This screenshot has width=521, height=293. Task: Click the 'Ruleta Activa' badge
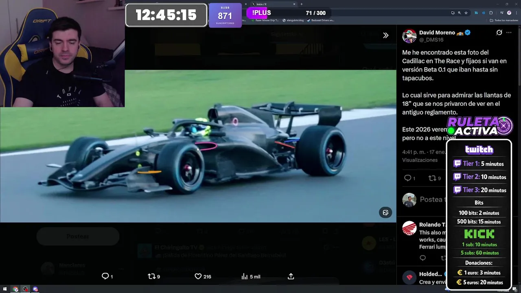pyautogui.click(x=479, y=126)
